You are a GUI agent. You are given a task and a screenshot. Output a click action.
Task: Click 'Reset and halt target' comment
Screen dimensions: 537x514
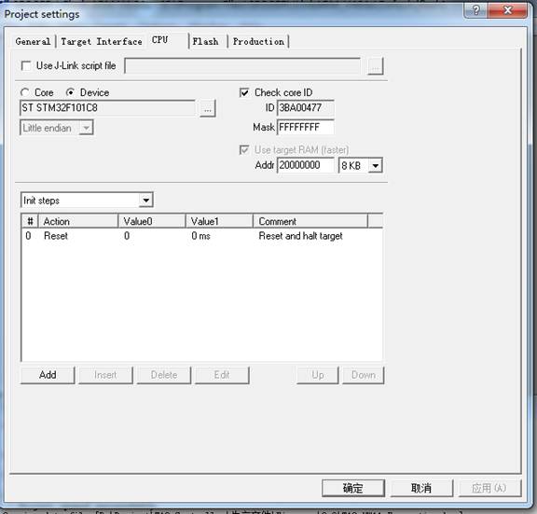pos(300,236)
